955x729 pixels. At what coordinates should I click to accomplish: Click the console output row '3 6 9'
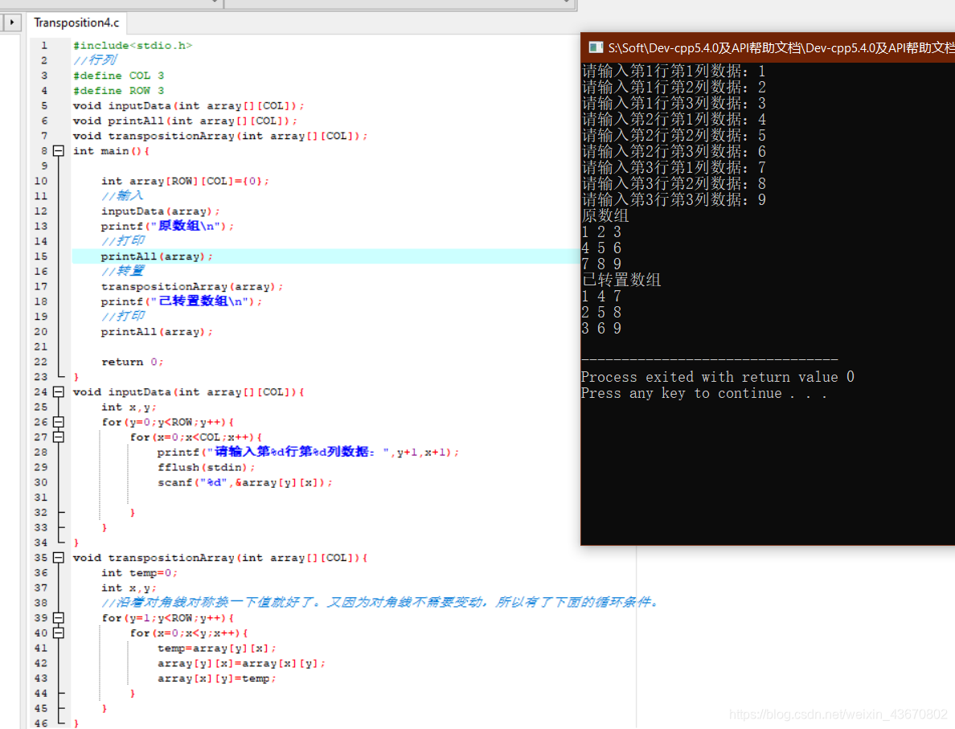point(601,329)
